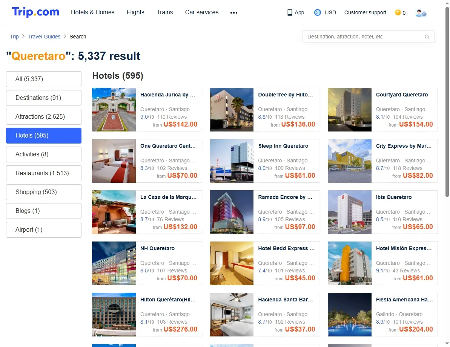Open the more options ellipsis menu
The width and height of the screenshot is (450, 347).
coord(234,12)
